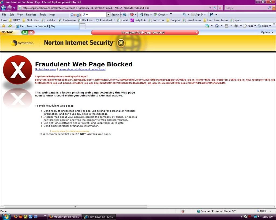276x220 pixels.
Task: Click the browser Back arrow button
Action: [x=4, y=8]
